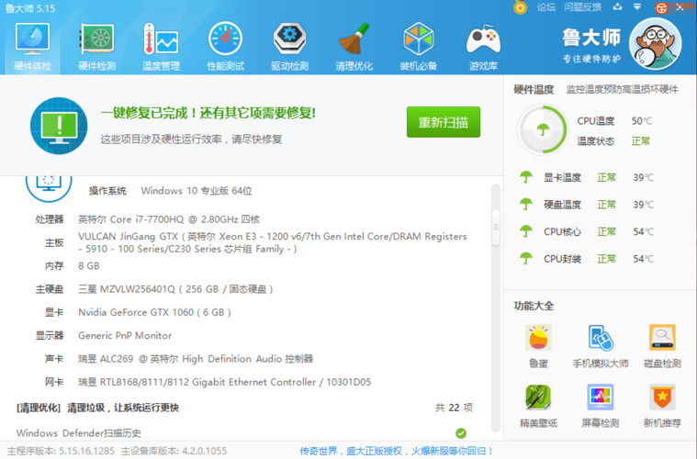
Task: Click the 三星 MZVLW256401Q disk entry
Action: [x=175, y=289]
